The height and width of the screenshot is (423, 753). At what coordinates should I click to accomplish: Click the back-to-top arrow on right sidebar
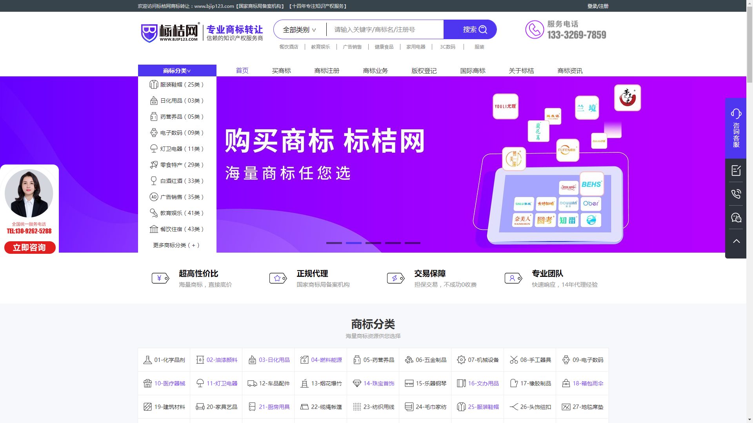point(736,240)
